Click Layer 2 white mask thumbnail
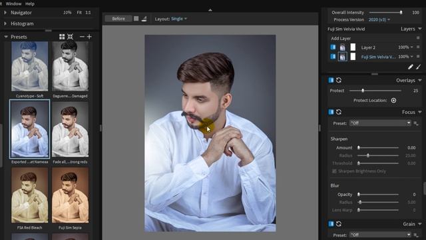This screenshot has height=240, width=426. [353, 47]
